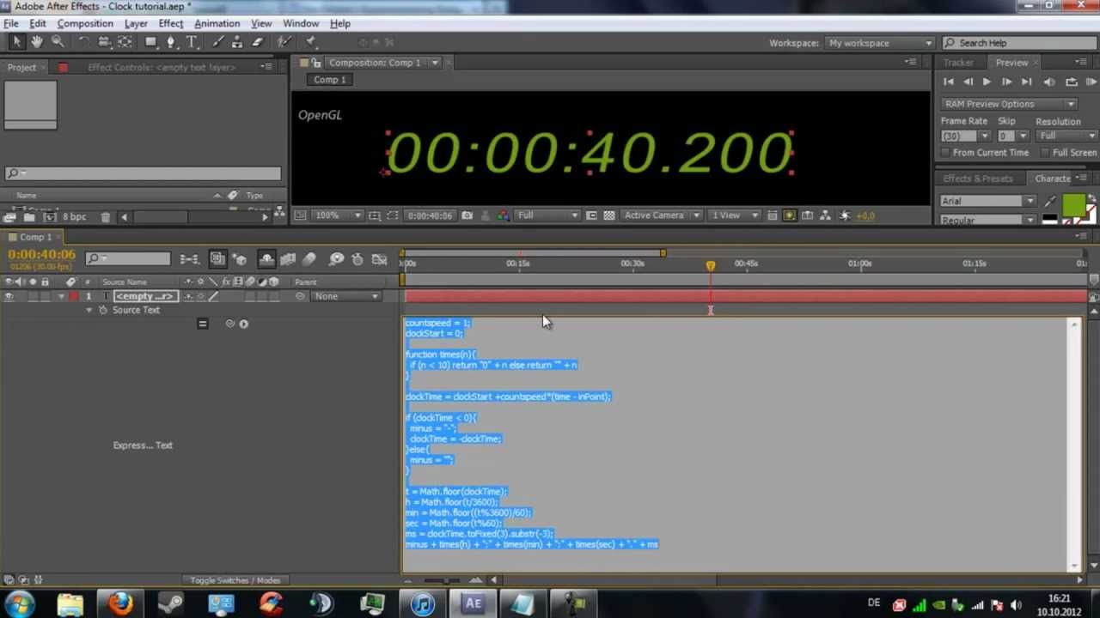Screen dimensions: 1100x618
Task: Enable the Full Screen checkbox
Action: point(1045,153)
